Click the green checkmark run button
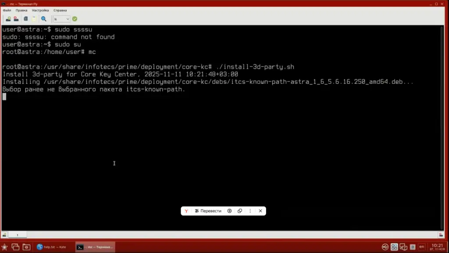449x253 pixels. coord(75,19)
